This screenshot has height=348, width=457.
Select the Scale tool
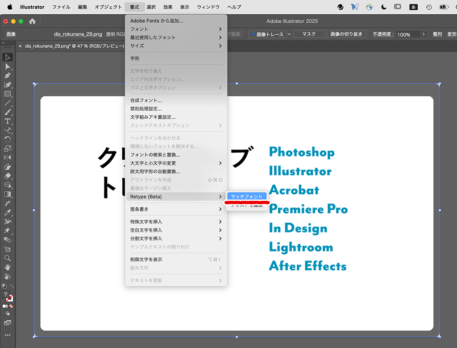click(8, 149)
